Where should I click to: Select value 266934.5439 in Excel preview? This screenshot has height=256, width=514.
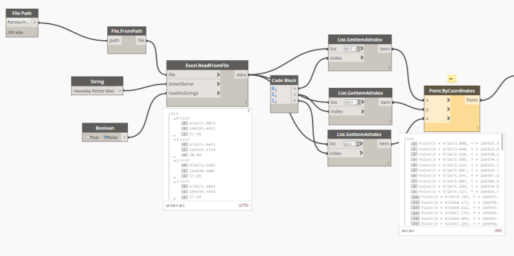[x=202, y=192]
